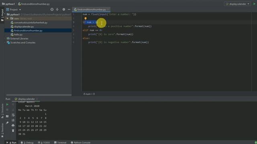Click scroll to end icon in Run panel
257x144 pixels.
[x=13, y=120]
